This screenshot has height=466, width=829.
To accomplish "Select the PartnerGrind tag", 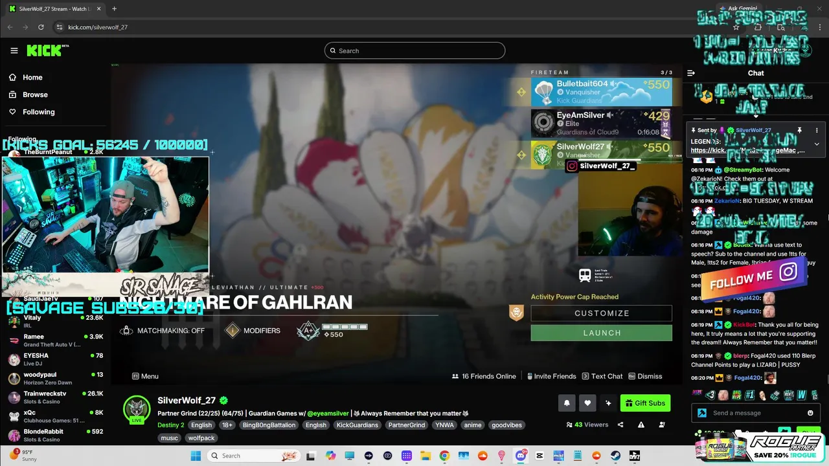I will 407,425.
